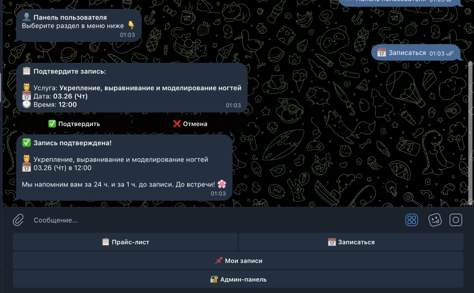The width and height of the screenshot is (474, 293).
Task: Open the sticker and emoji panel
Action: pos(435,220)
